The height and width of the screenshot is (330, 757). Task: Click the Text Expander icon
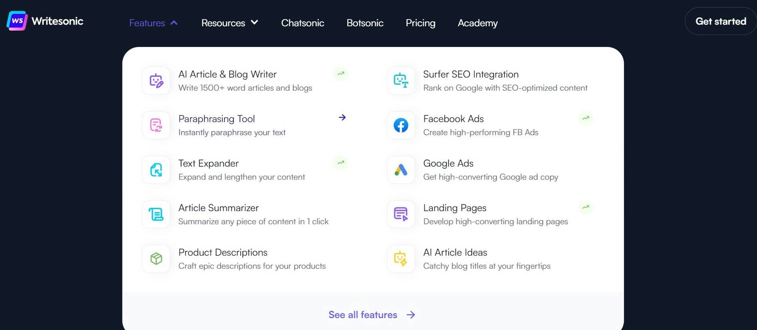pos(156,170)
